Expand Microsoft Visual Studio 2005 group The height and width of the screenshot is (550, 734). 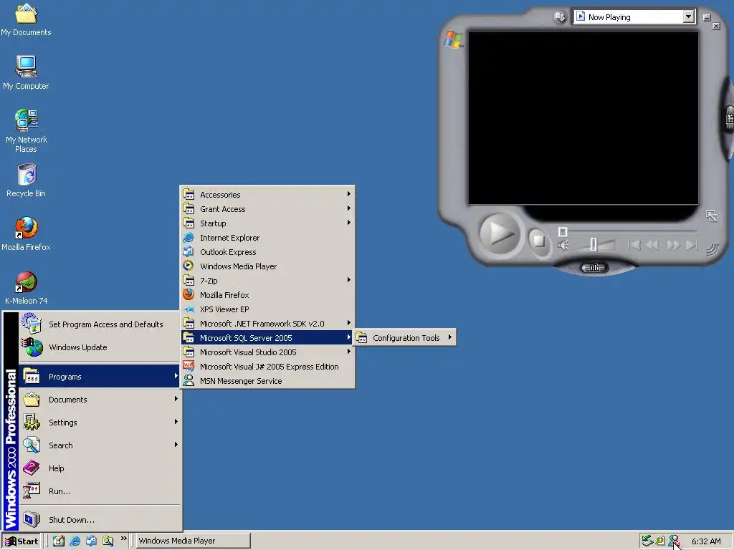[267, 352]
